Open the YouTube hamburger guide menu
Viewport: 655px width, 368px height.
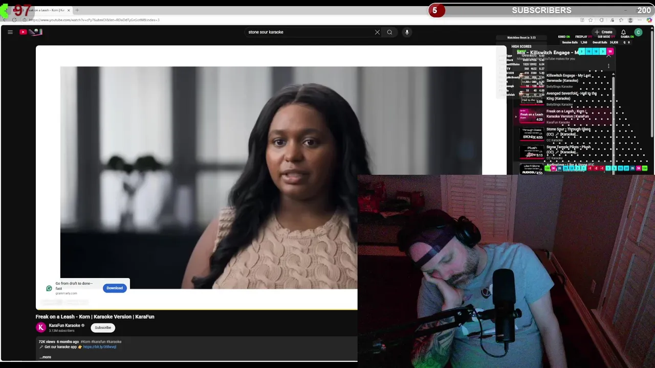pos(10,32)
